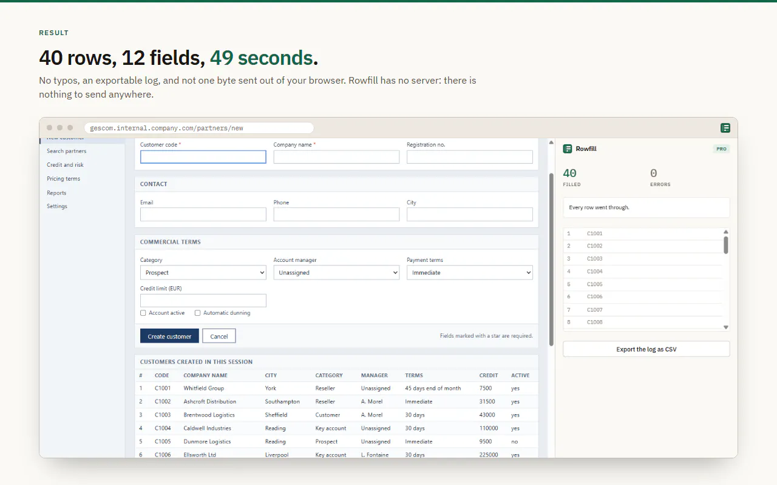The height and width of the screenshot is (485, 777).
Task: Focus the Phone field
Action: 336,215
